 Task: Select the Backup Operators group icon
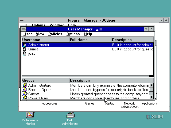pyautogui.click(x=25, y=90)
